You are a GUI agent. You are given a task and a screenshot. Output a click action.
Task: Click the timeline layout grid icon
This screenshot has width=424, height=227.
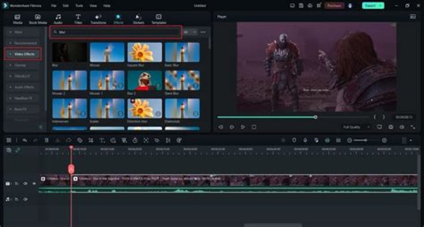pyautogui.click(x=9, y=140)
